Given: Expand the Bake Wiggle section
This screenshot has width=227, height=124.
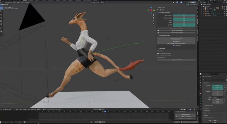Looking at the screenshot, I should (x=159, y=48).
